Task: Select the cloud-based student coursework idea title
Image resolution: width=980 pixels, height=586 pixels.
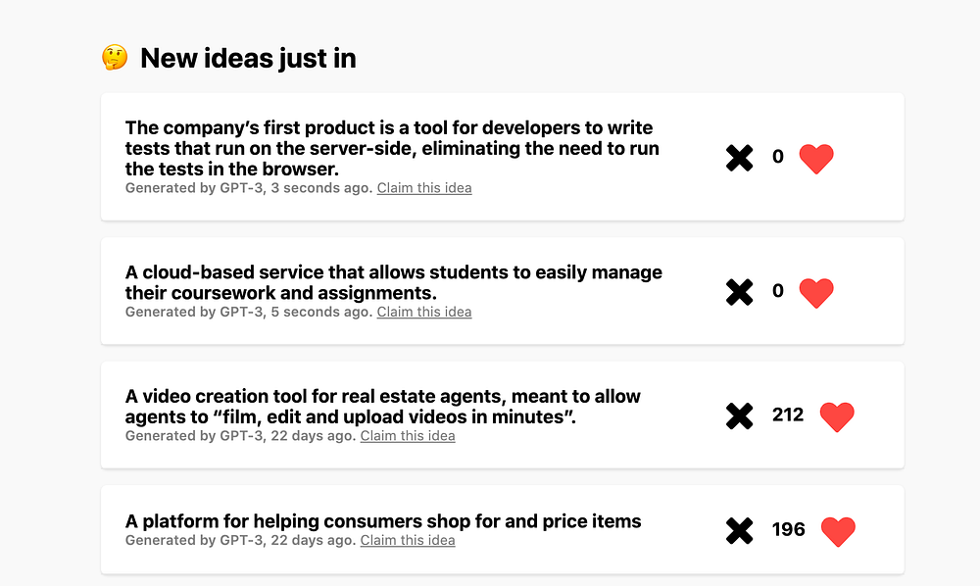Action: [x=393, y=282]
